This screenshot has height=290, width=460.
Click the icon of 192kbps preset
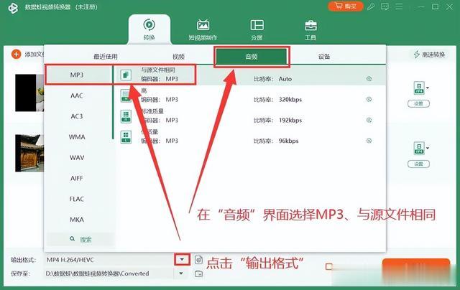point(126,116)
